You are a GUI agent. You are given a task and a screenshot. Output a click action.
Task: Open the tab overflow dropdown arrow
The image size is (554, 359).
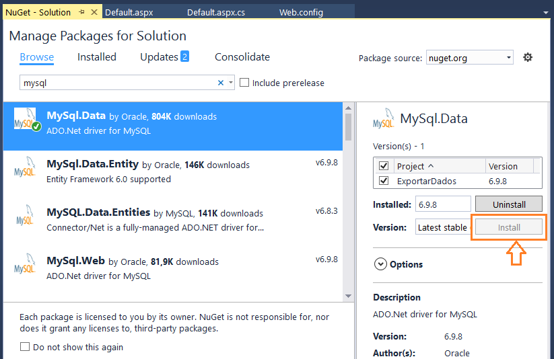coord(546,12)
